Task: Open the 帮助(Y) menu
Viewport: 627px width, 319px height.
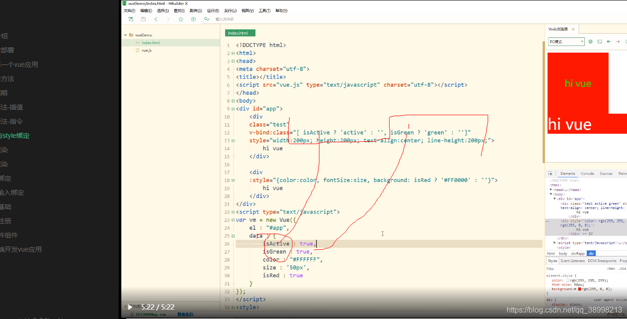Action: tap(282, 10)
